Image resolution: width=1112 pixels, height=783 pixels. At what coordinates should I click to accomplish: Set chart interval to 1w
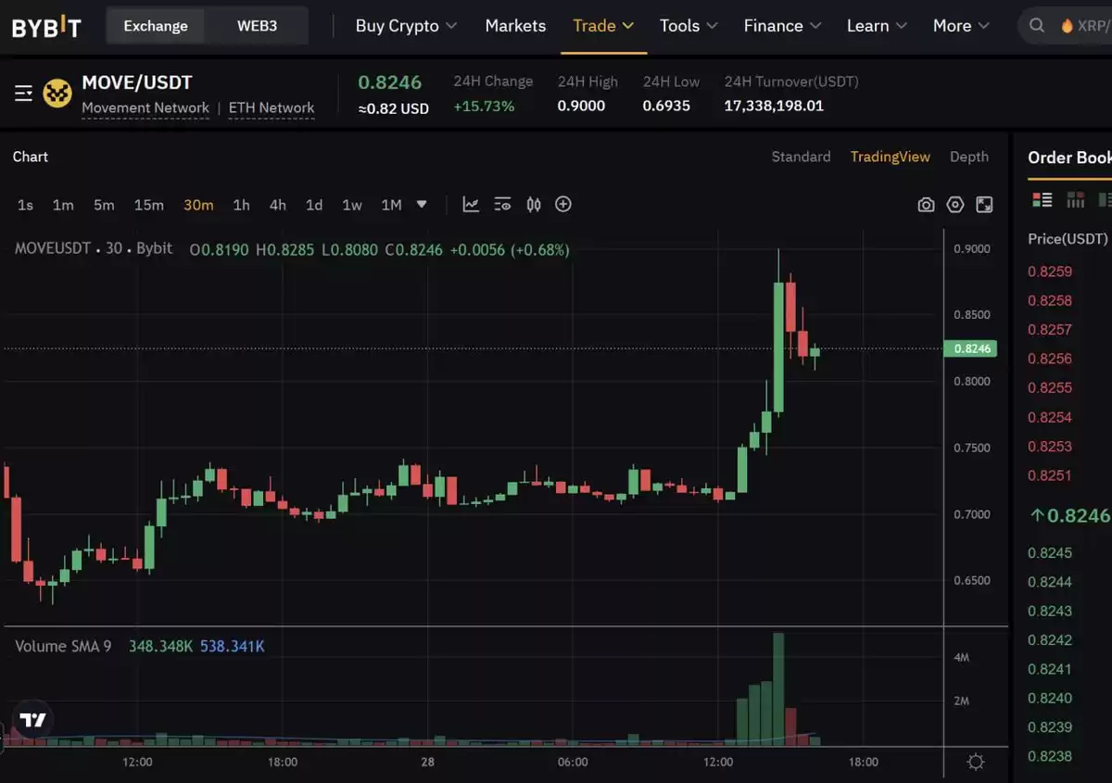(352, 205)
